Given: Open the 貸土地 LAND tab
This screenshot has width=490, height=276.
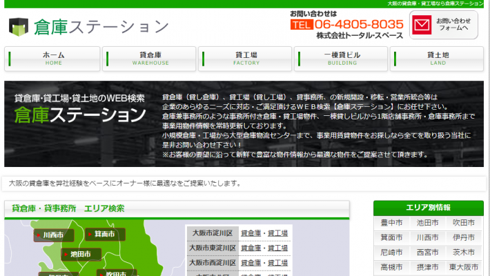Looking at the screenshot, I should point(438,59).
